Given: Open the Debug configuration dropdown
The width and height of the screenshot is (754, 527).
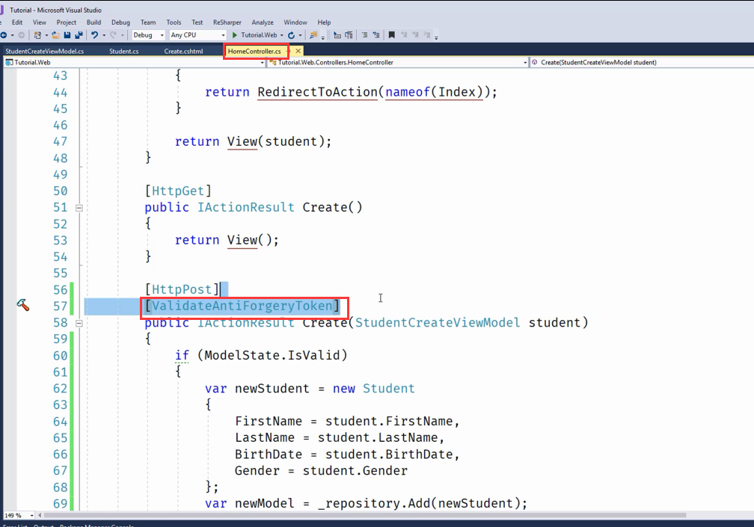Looking at the screenshot, I should 148,35.
